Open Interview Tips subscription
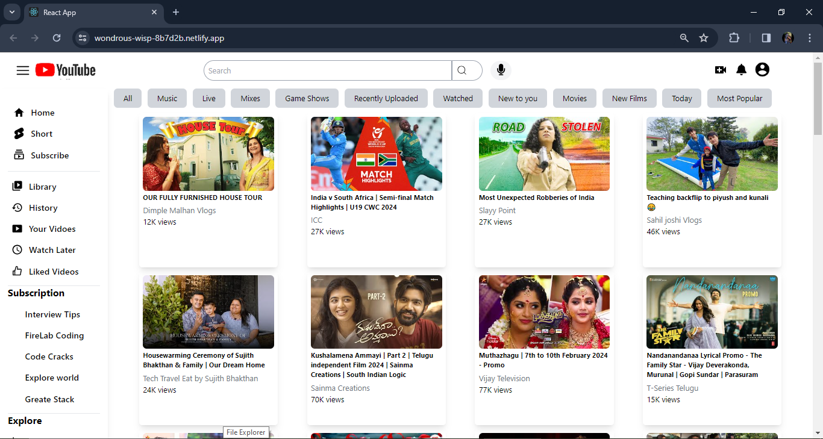 tap(52, 314)
